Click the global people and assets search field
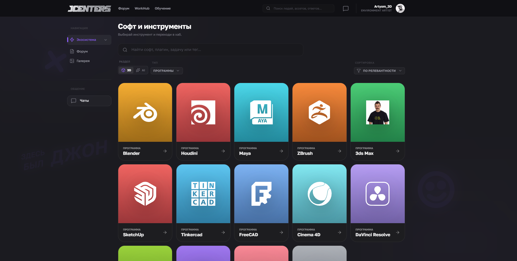The image size is (517, 261). [x=298, y=8]
